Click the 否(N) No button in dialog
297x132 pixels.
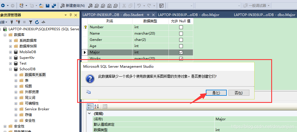pyautogui.click(x=239, y=93)
